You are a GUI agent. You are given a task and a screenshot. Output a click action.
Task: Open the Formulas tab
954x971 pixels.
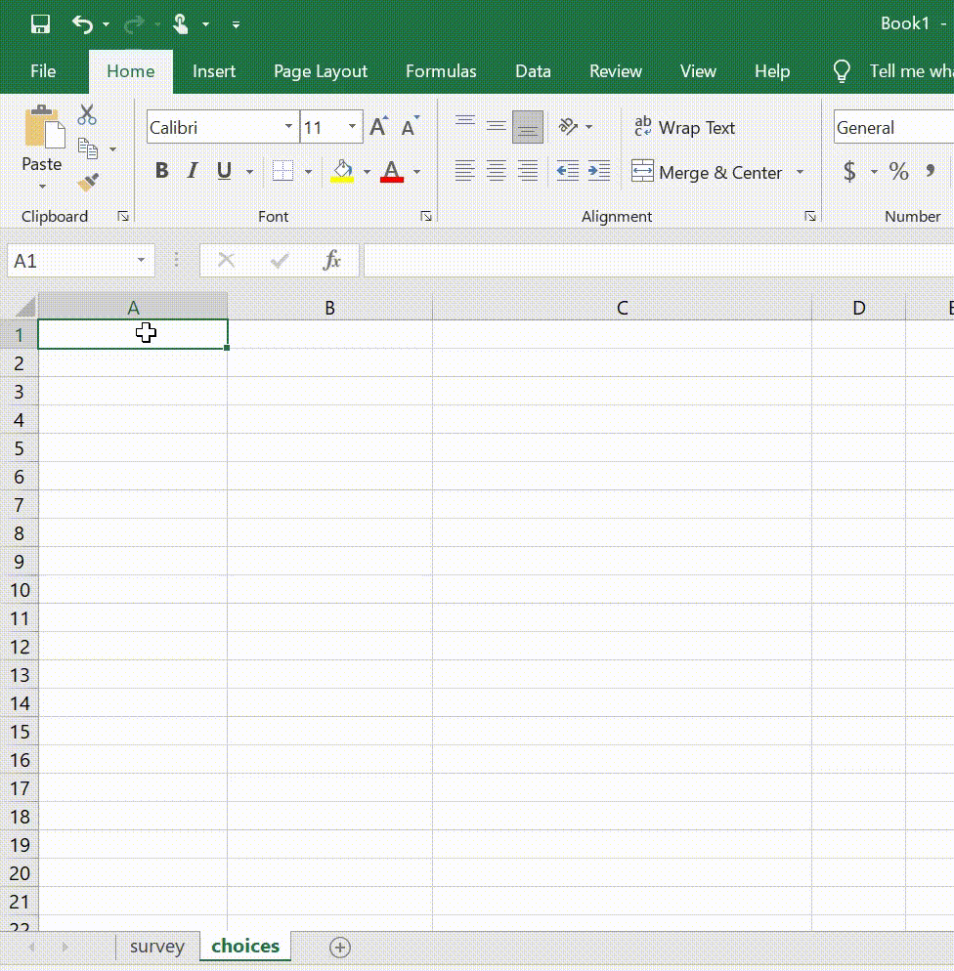441,71
